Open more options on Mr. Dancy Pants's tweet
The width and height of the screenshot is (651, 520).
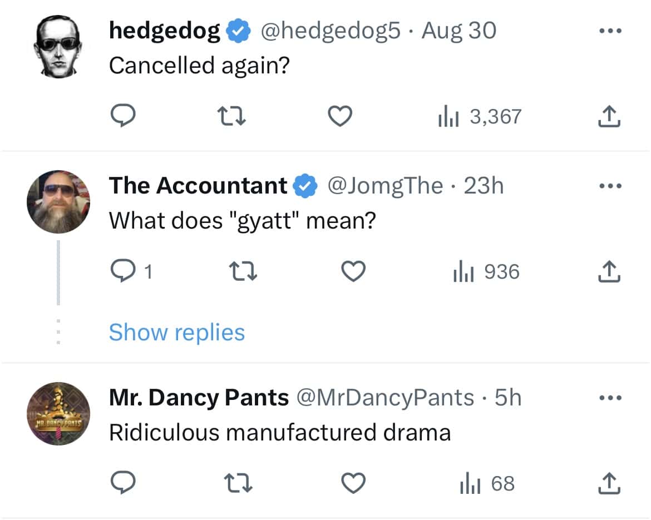(610, 397)
